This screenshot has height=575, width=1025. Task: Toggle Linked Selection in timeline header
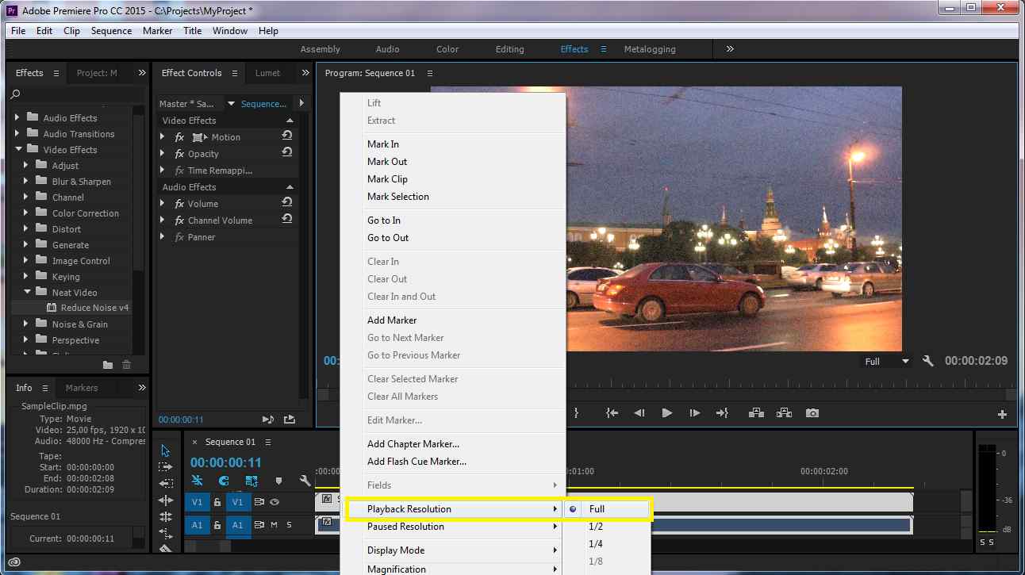point(251,481)
